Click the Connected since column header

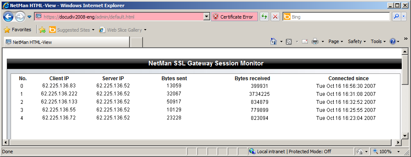point(348,78)
